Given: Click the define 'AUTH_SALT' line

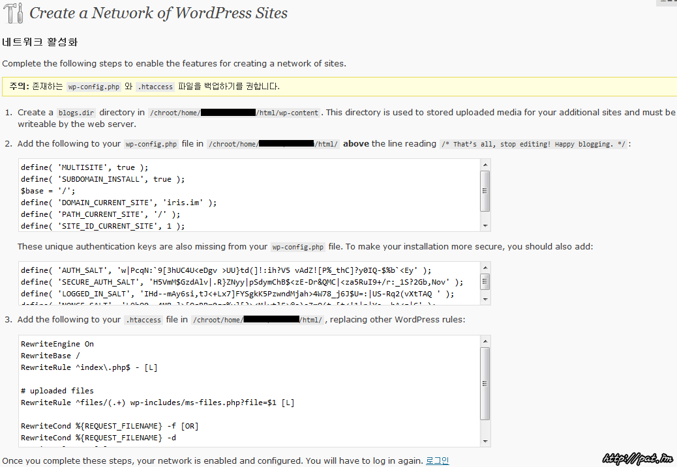Looking at the screenshot, I should pos(226,270).
